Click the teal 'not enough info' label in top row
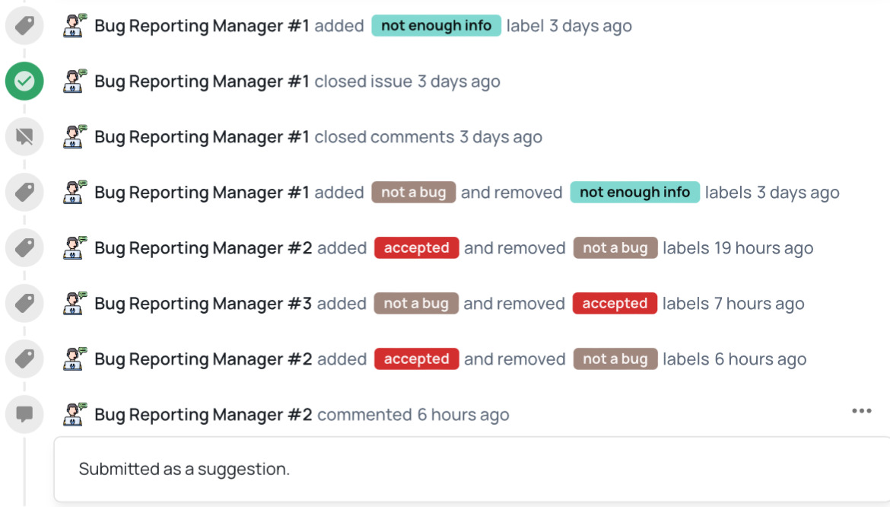 [x=436, y=26]
